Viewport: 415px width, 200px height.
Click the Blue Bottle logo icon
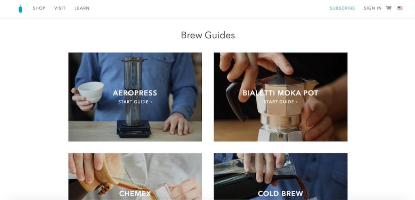[20, 9]
